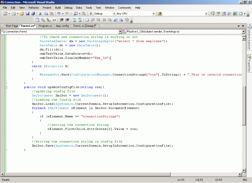Open the Find combo box dropdown arrow
This screenshot has width=252, height=183.
[206, 14]
